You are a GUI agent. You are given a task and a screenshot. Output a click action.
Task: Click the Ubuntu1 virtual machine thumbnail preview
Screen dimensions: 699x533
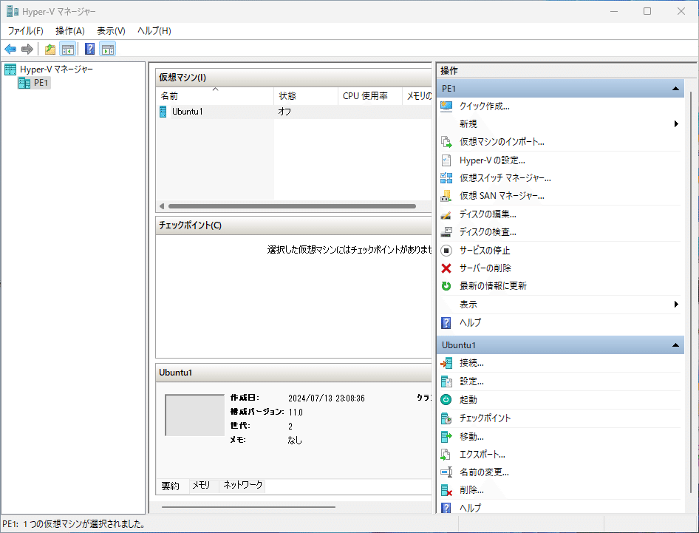tap(195, 415)
